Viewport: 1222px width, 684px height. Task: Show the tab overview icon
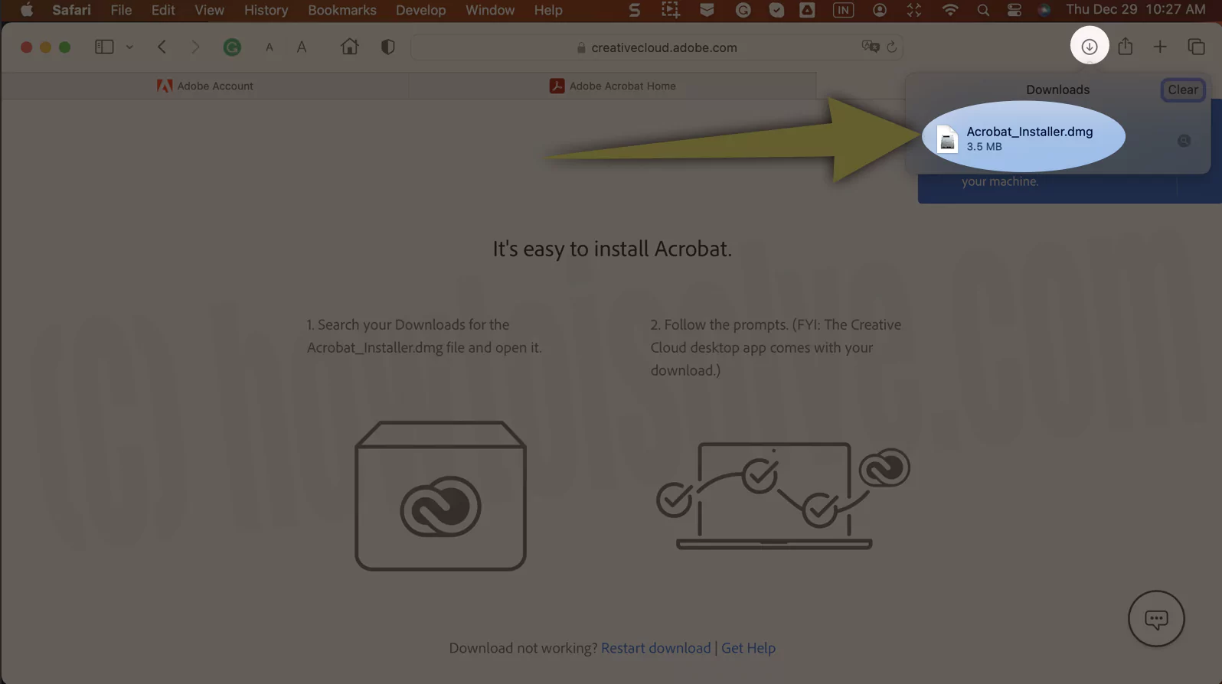[1196, 47]
